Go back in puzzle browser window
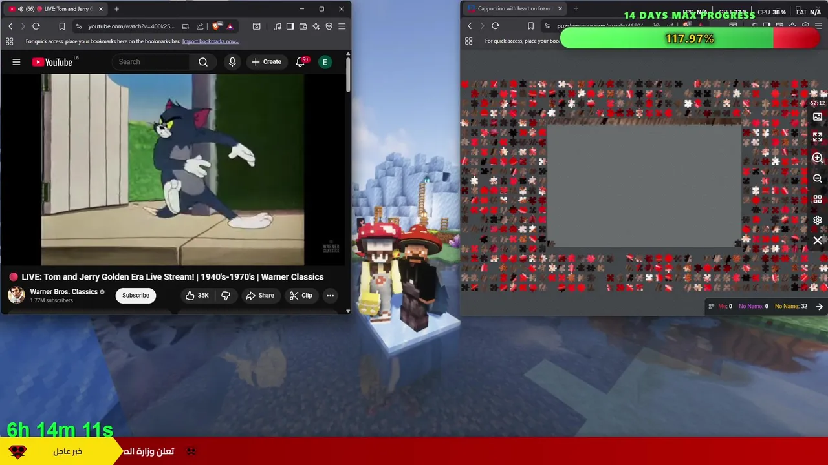828x465 pixels. [x=470, y=26]
